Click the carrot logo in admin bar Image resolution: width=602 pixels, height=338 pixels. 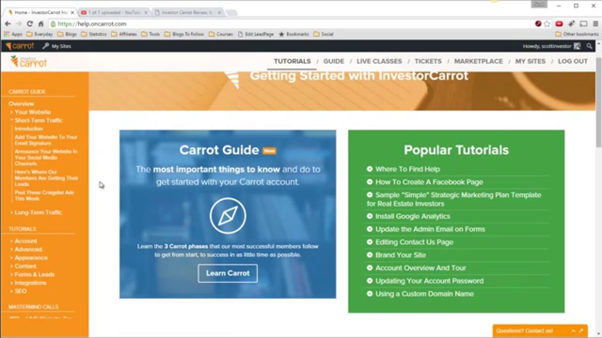click(20, 46)
